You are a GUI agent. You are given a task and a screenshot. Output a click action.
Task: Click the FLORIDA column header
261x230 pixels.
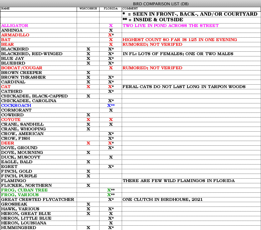pos(111,8)
